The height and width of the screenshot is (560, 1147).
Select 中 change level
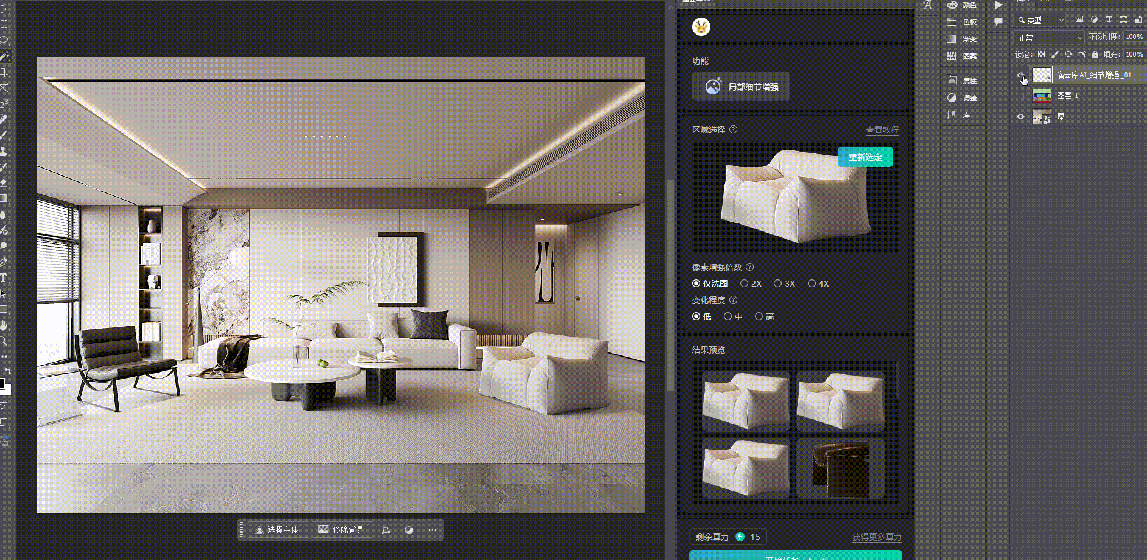pos(733,317)
